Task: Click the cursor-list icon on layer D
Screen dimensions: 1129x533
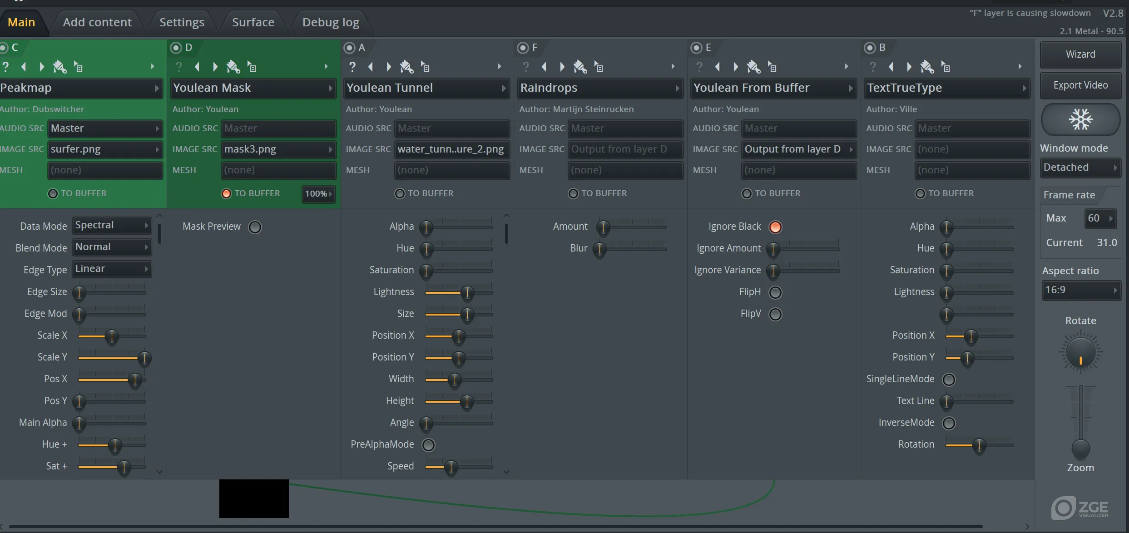Action: (252, 67)
